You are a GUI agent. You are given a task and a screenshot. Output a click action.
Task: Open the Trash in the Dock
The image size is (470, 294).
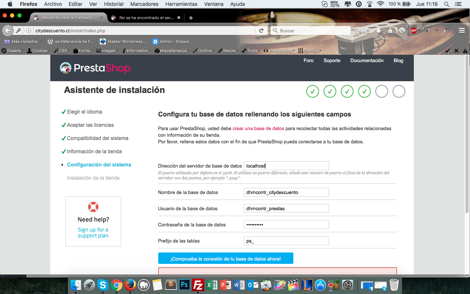click(394, 285)
